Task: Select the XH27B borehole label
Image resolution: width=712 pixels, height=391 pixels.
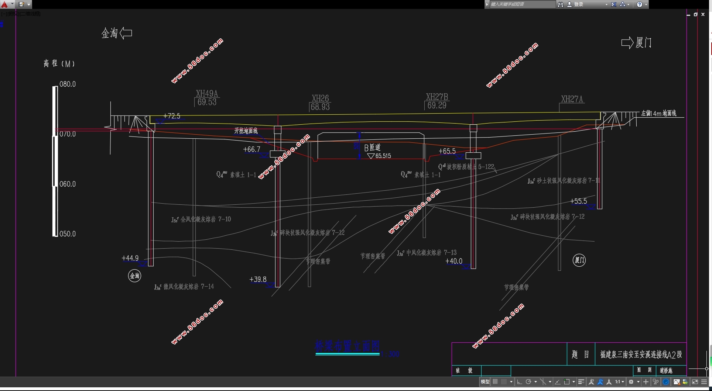Action: (437, 97)
